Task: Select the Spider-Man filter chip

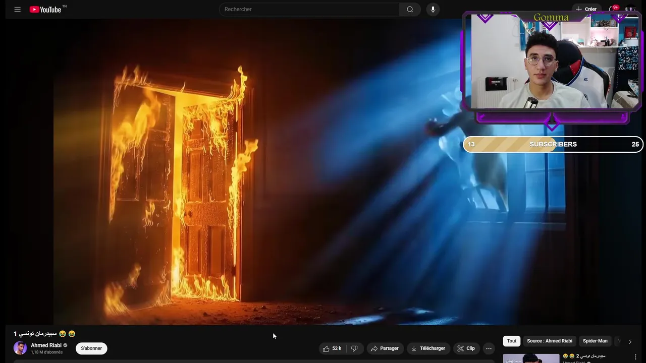Action: click(595, 341)
